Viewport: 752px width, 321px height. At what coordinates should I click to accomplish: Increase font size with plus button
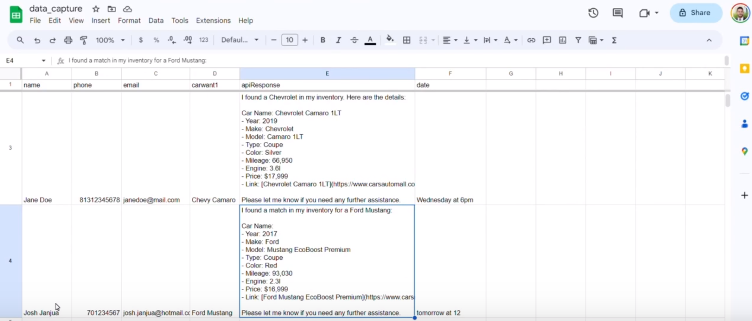coord(305,40)
